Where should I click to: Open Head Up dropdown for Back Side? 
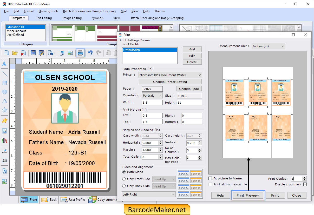pos(164,186)
